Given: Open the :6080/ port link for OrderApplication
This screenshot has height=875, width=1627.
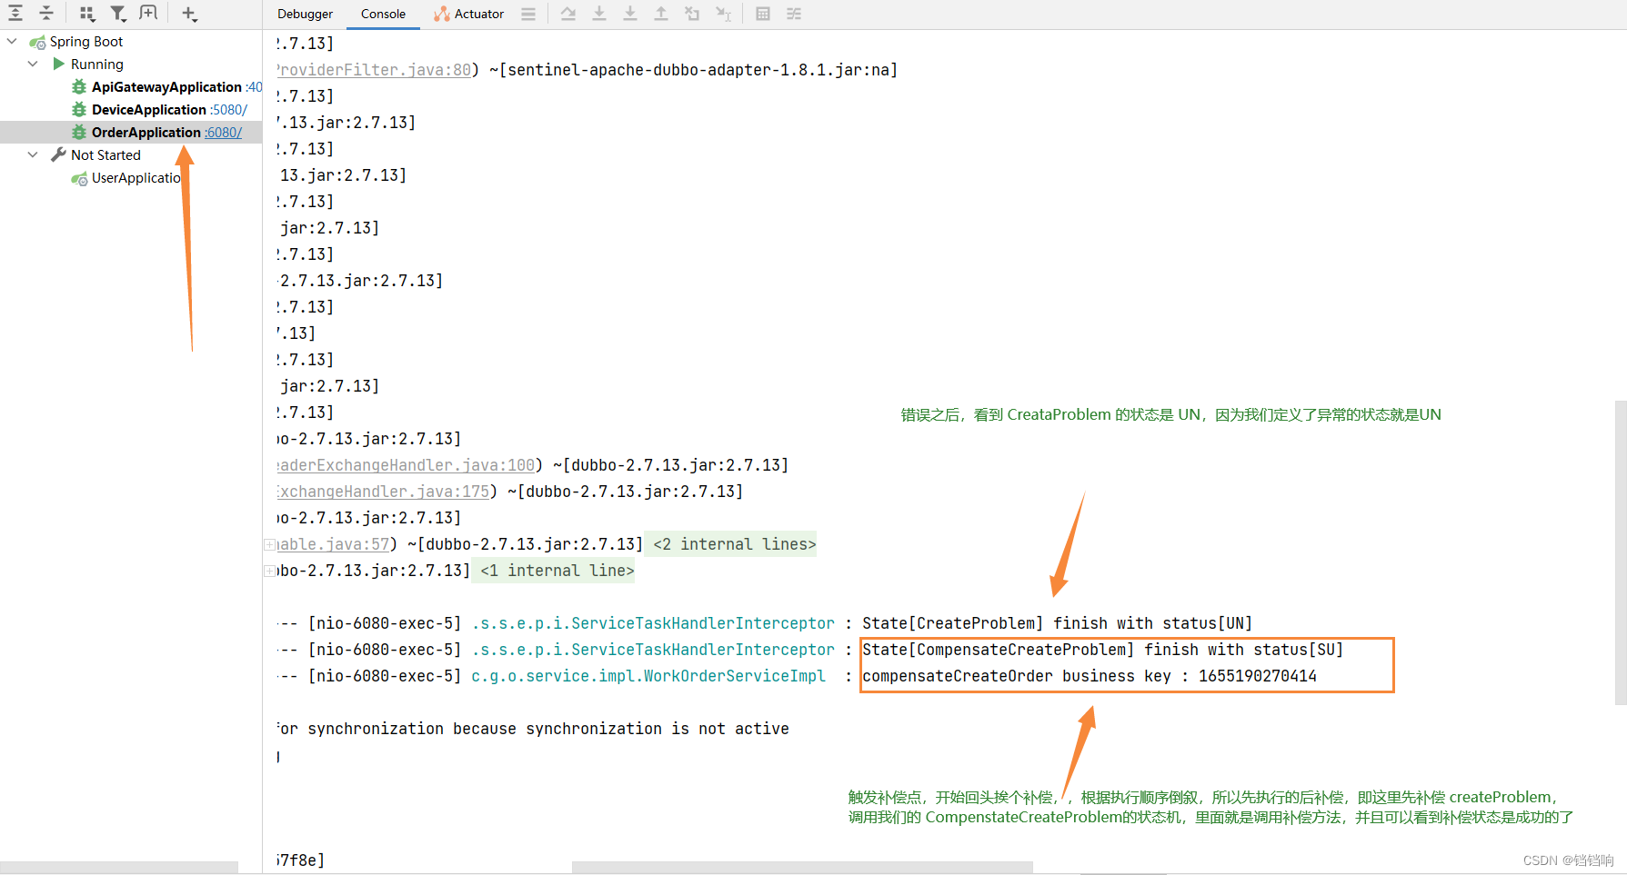Looking at the screenshot, I should (224, 133).
